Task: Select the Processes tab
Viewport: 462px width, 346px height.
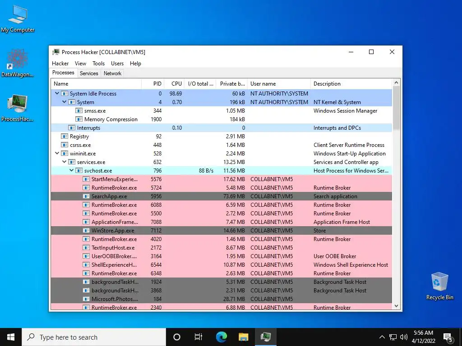Action: (x=63, y=73)
